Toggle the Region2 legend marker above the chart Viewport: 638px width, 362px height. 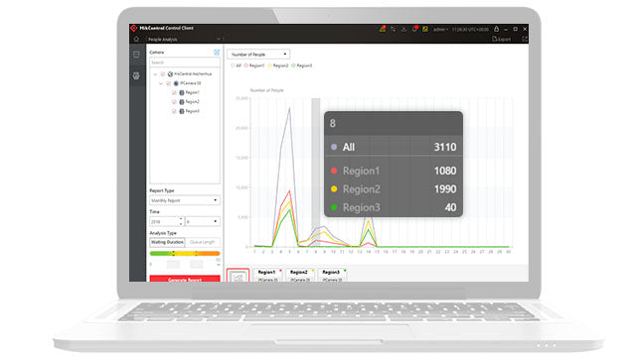tap(269, 65)
